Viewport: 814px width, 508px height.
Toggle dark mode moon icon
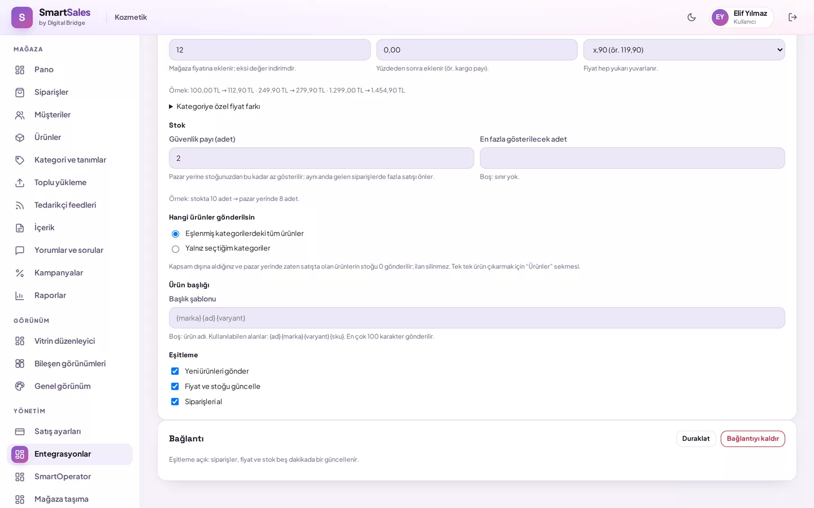tap(691, 17)
